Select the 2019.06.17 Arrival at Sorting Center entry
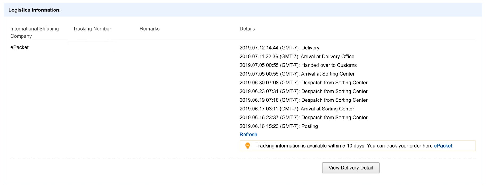 (297, 109)
